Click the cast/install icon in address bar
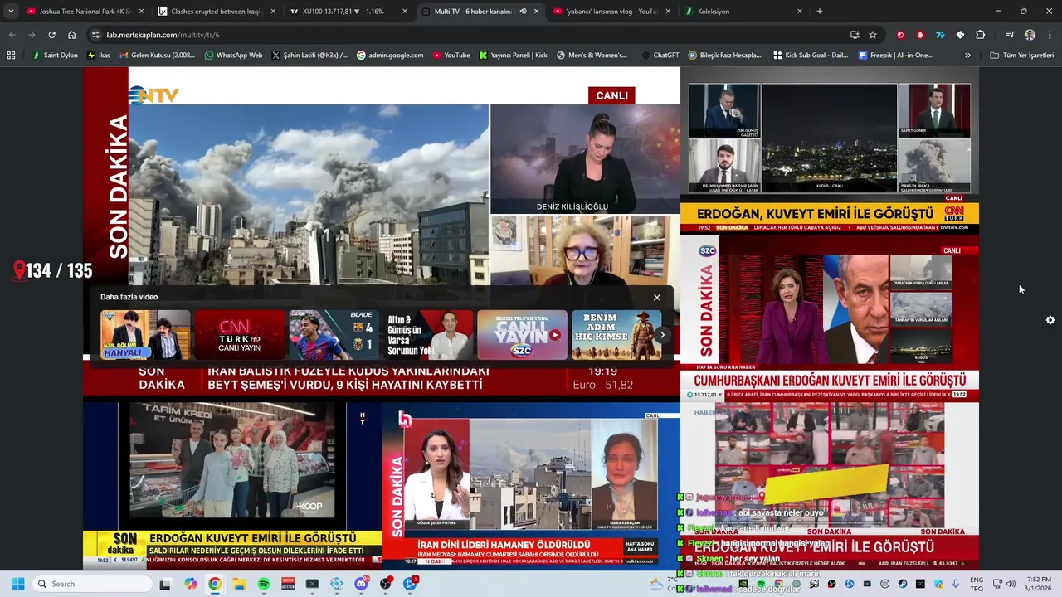The width and height of the screenshot is (1062, 597). tap(855, 35)
